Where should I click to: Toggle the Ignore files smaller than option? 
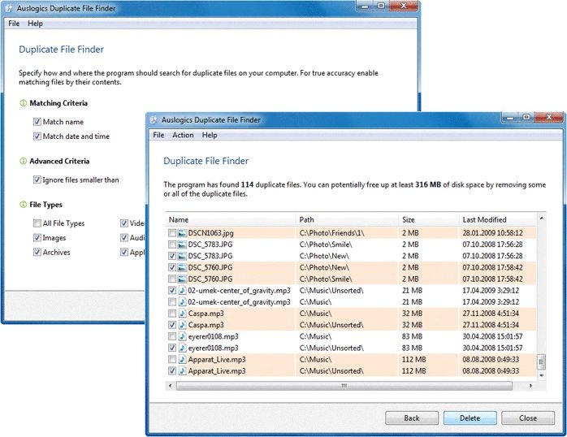tap(37, 180)
